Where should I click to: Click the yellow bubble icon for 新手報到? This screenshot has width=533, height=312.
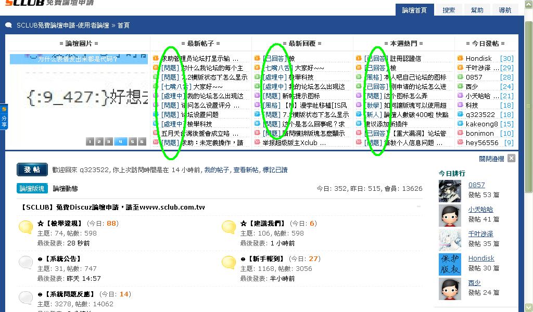(229, 262)
